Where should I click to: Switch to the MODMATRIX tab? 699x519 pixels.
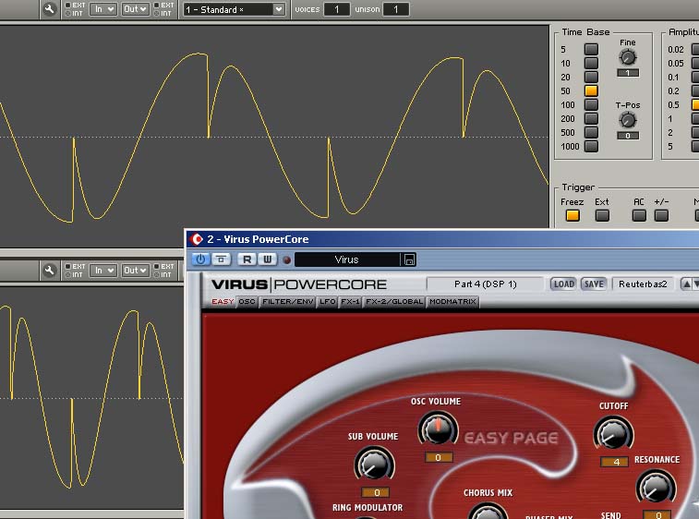[452, 302]
